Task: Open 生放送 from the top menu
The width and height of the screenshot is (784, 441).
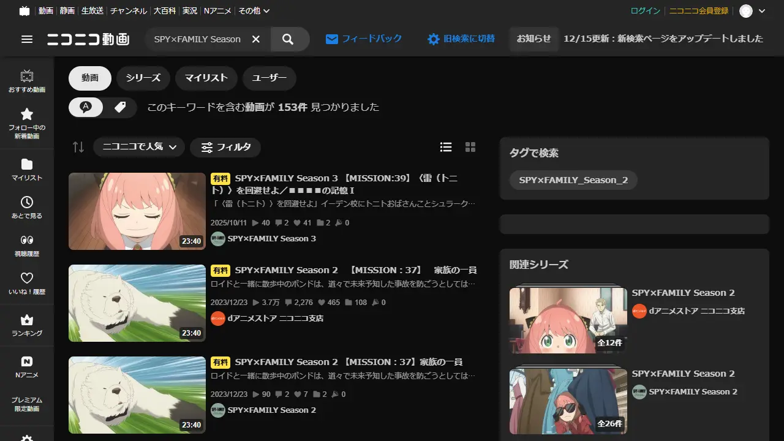Action: click(92, 10)
